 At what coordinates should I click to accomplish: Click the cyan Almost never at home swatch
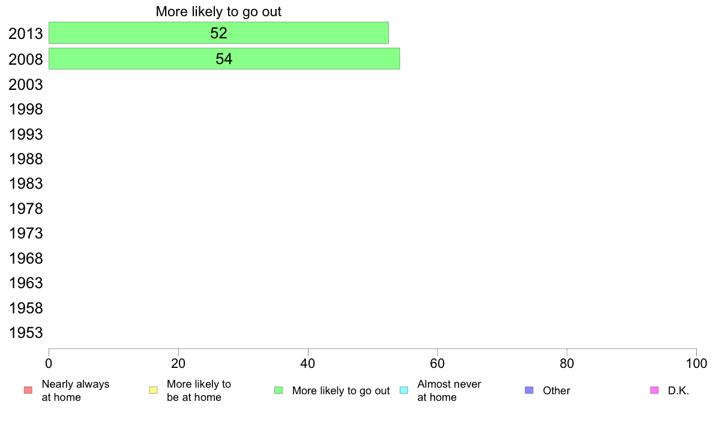404,390
